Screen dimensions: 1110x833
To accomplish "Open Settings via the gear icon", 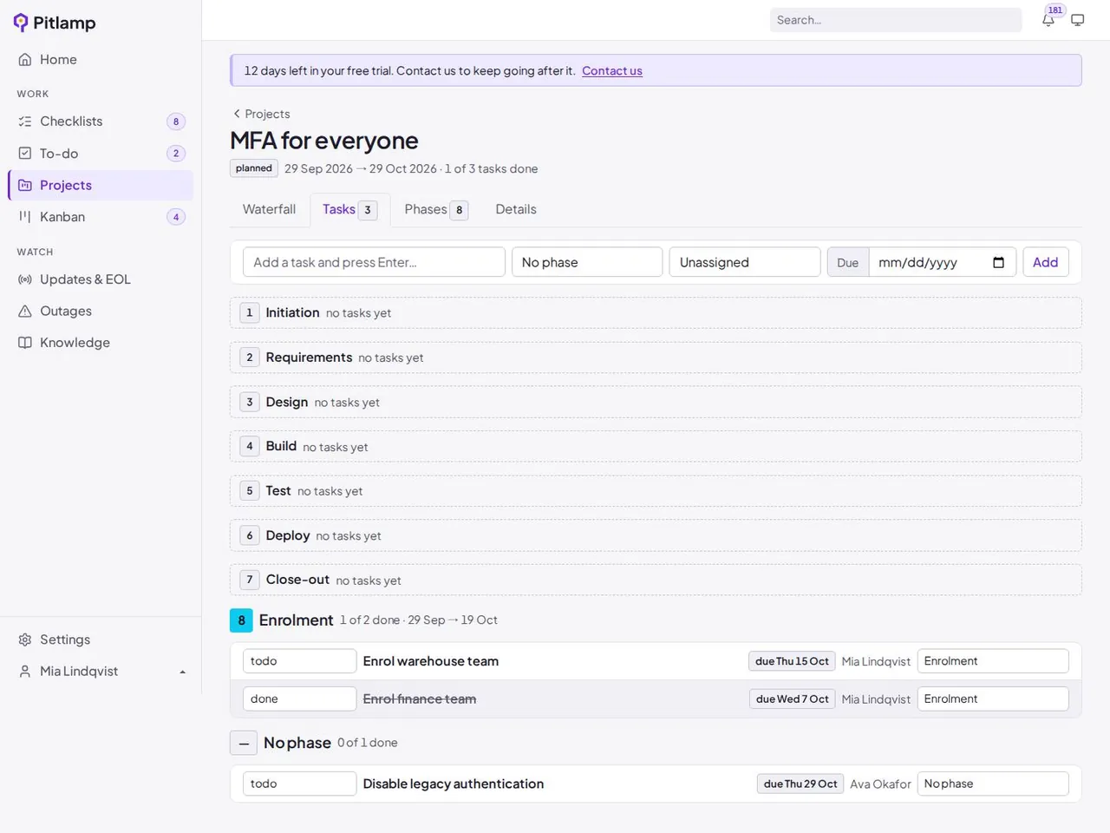I will [25, 640].
